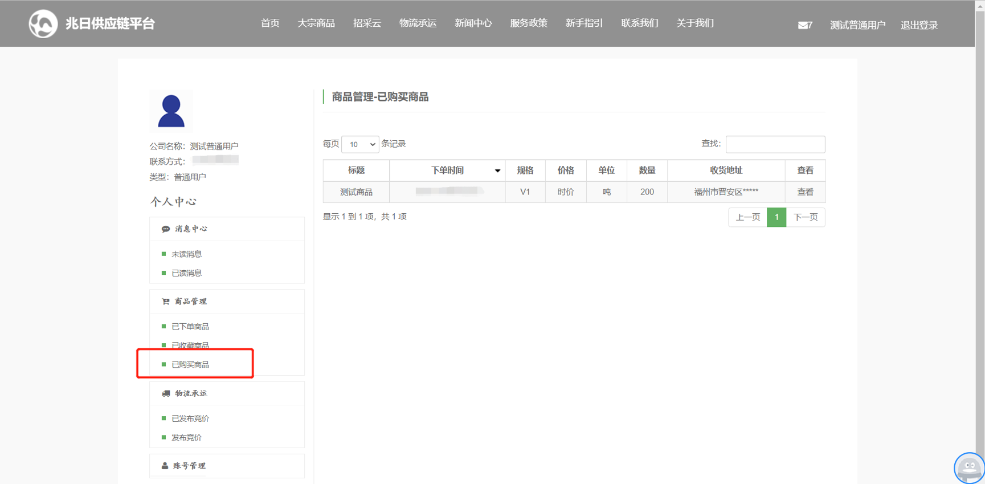Click the V1 specification cell
The image size is (985, 484).
[x=525, y=192]
